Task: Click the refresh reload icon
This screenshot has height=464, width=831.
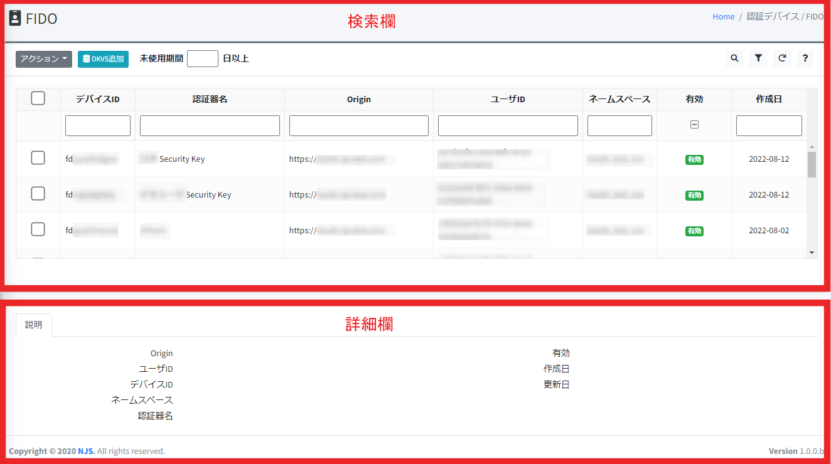Action: pos(782,58)
